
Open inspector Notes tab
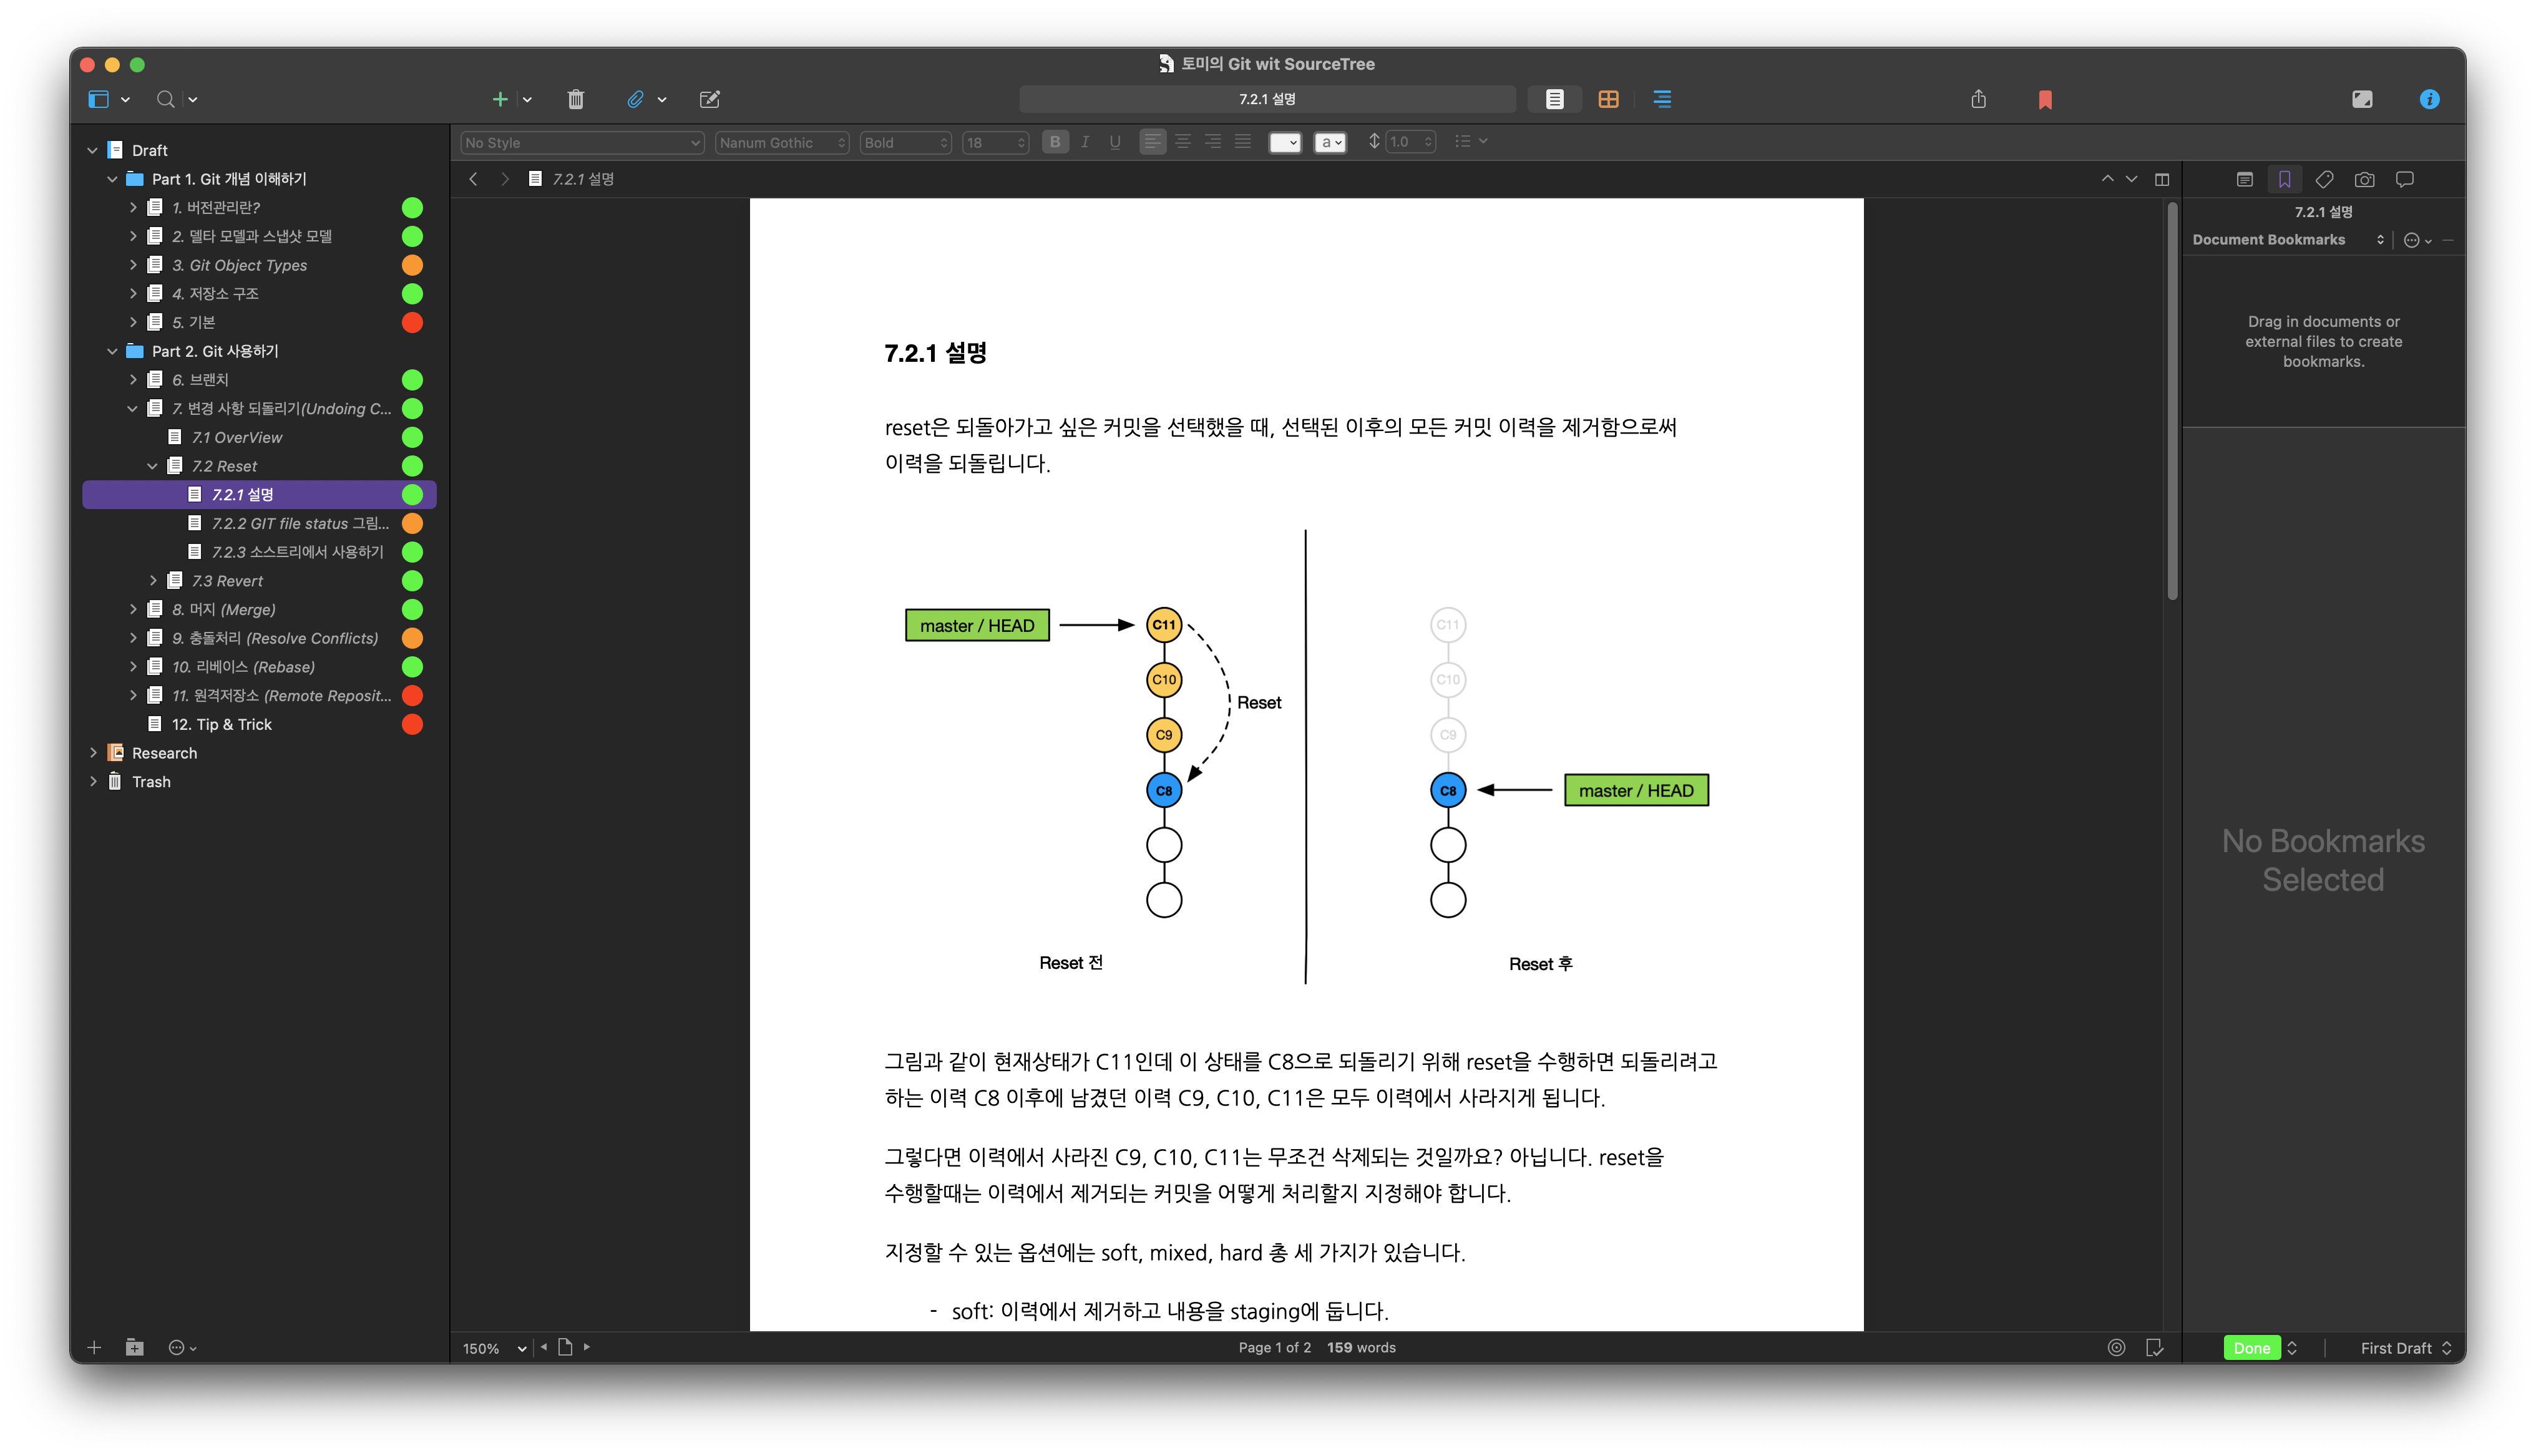pyautogui.click(x=2244, y=179)
